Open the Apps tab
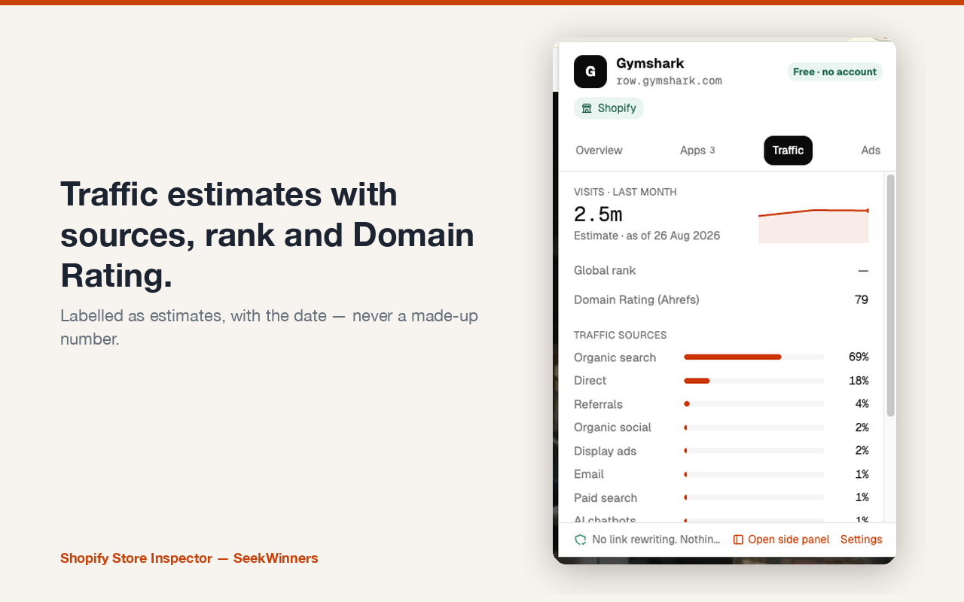Screen dimensions: 964x602 (x=697, y=150)
